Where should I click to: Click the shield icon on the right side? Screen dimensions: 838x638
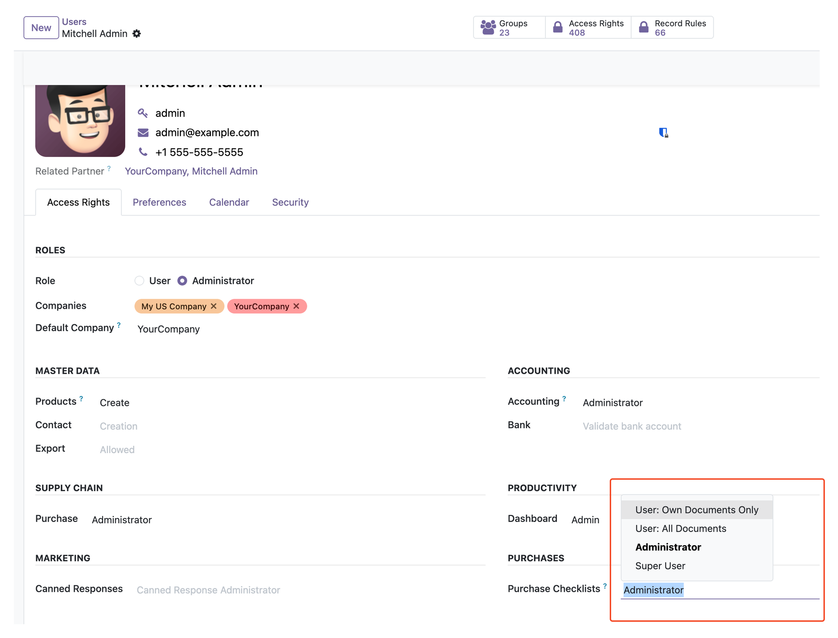663,132
